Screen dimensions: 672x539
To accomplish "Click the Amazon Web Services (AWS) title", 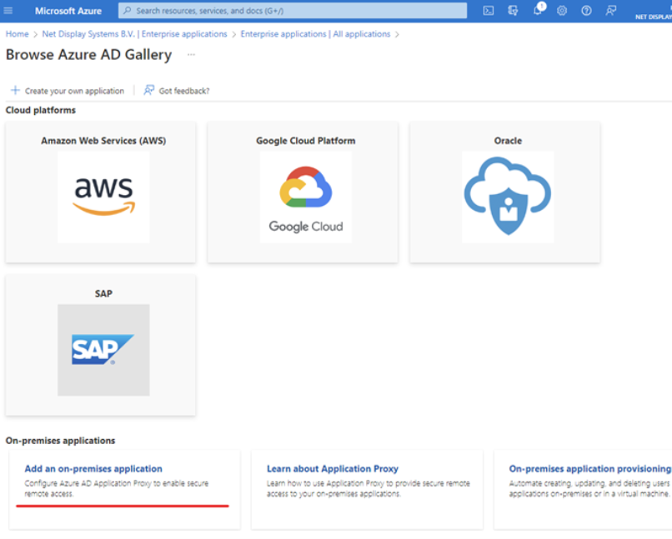I will point(103,141).
